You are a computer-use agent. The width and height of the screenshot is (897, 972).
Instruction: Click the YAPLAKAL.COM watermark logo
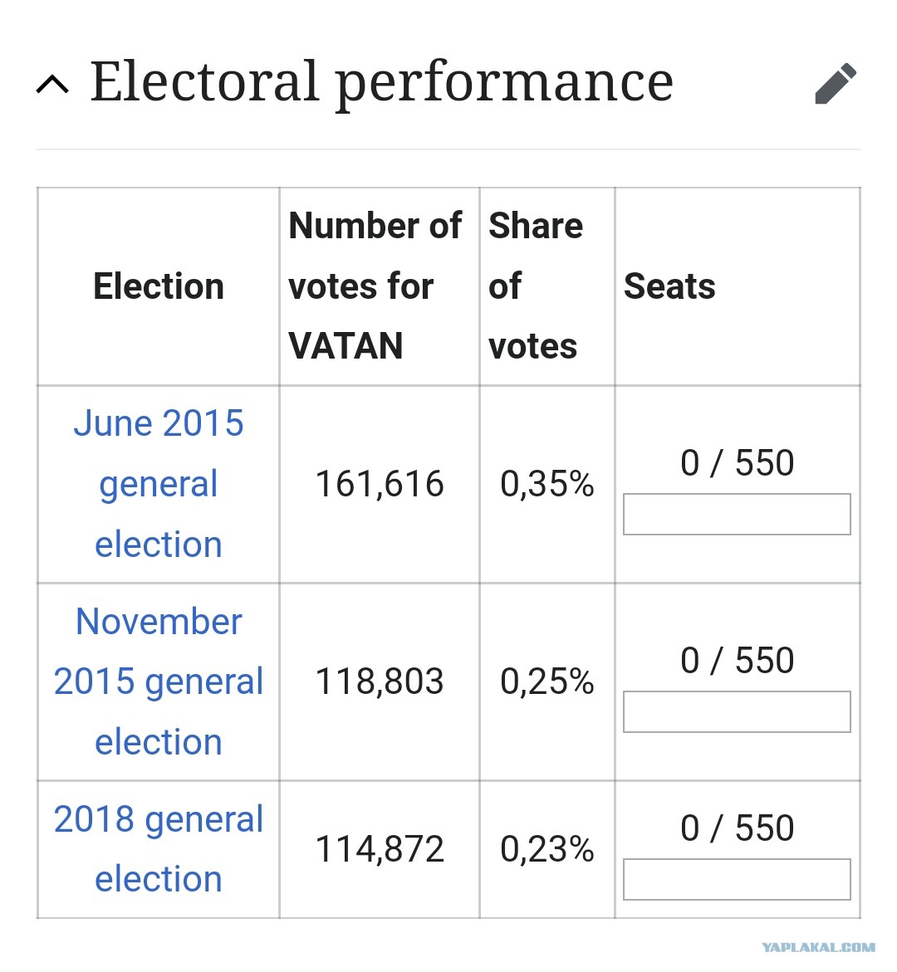[818, 947]
